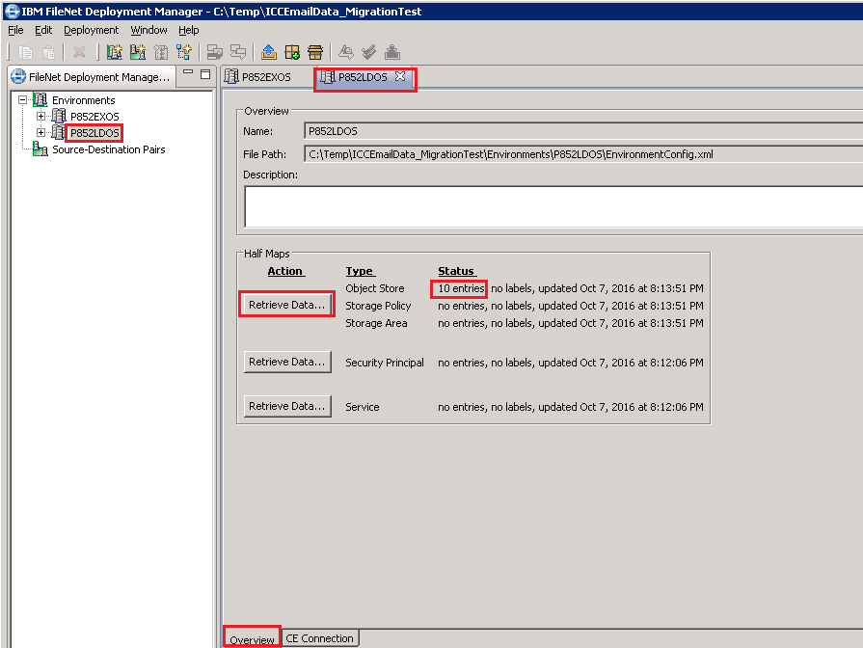Click the Deploy toolbar icon
863x648 pixels.
(391, 52)
